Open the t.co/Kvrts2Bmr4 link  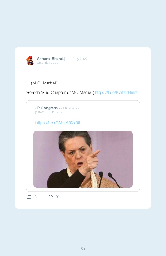116,92
